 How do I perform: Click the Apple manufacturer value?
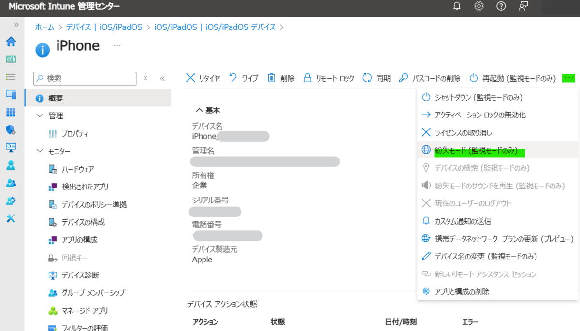tap(202, 259)
